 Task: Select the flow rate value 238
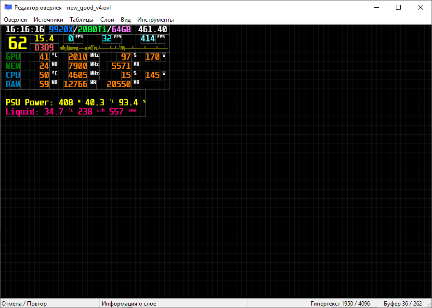pos(85,112)
